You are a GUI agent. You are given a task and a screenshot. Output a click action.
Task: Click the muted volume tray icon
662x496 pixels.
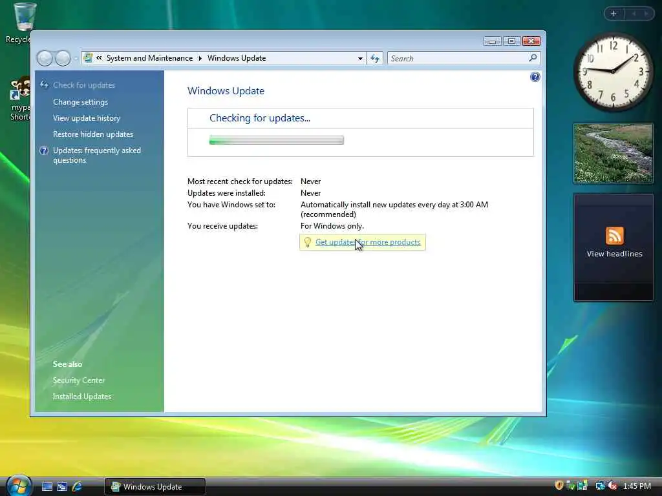612,486
